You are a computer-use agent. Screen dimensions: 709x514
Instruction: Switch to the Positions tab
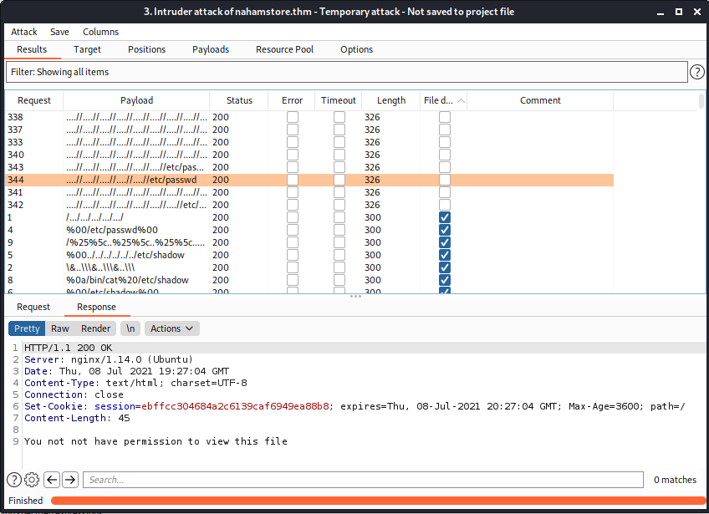(x=146, y=49)
